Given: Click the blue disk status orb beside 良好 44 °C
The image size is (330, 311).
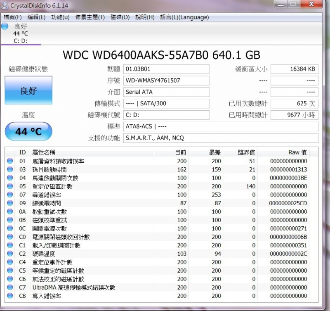Looking at the screenshot, I should [x=5, y=26].
